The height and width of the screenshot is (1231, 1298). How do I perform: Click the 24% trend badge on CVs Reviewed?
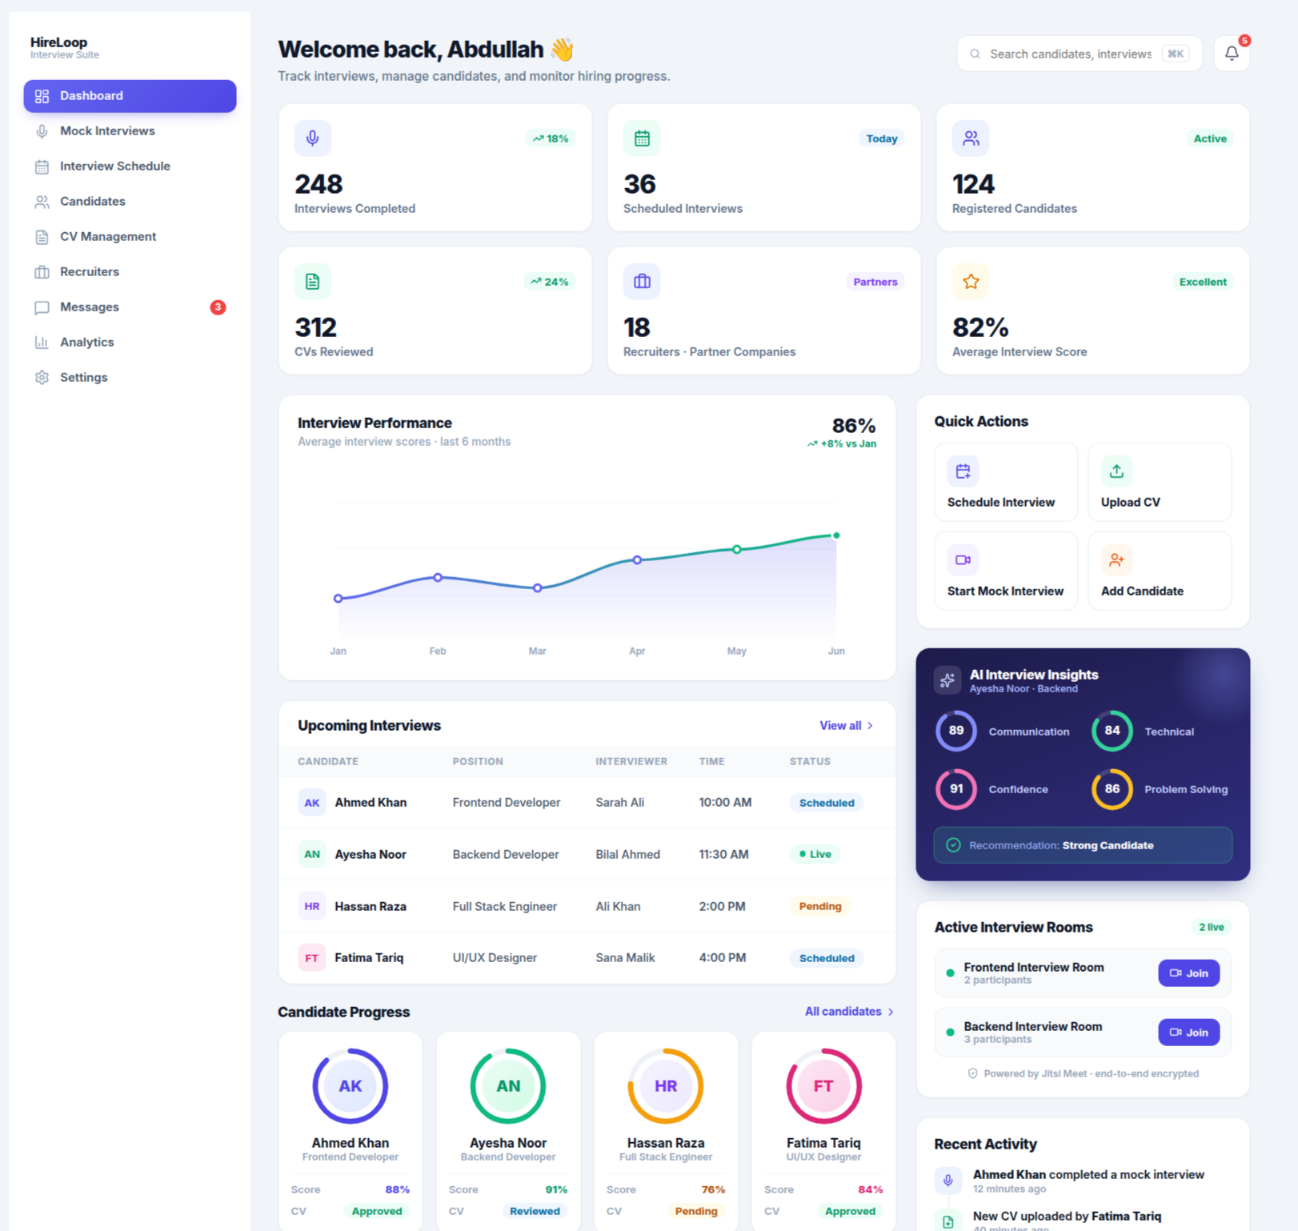coord(550,282)
